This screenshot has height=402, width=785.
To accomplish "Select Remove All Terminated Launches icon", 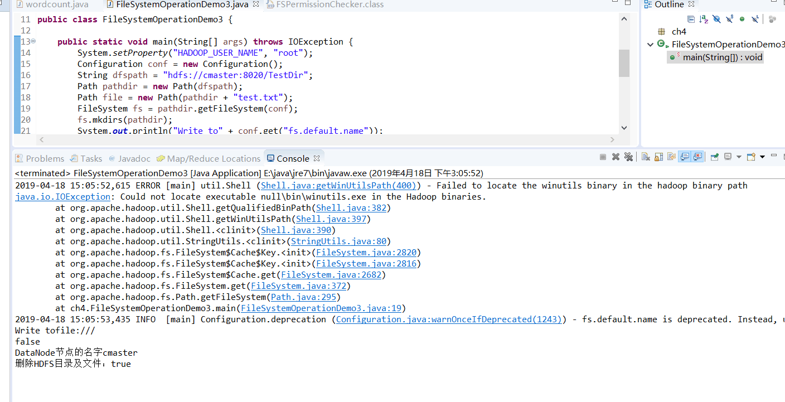I will coord(629,157).
